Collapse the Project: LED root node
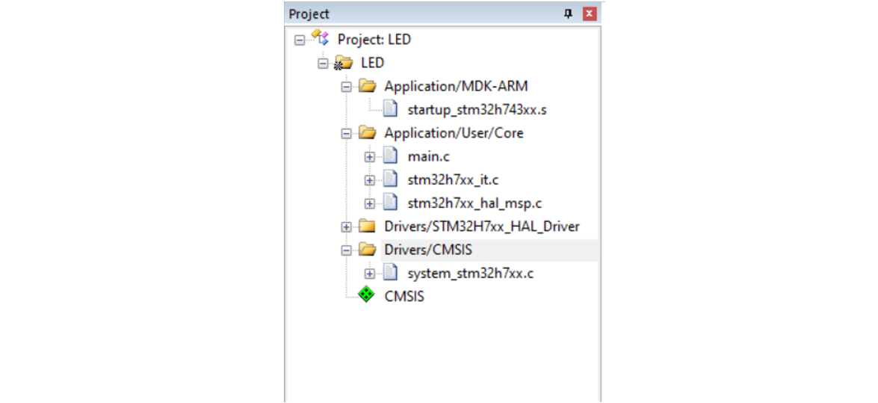Screen dimensions: 878x403 click(300, 40)
